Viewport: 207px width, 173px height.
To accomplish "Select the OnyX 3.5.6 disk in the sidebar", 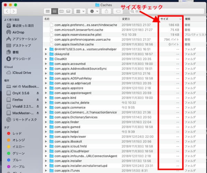I will (x=18, y=93).
